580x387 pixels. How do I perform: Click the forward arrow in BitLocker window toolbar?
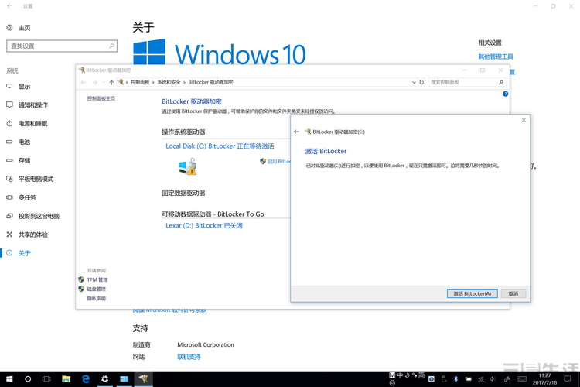click(x=95, y=82)
